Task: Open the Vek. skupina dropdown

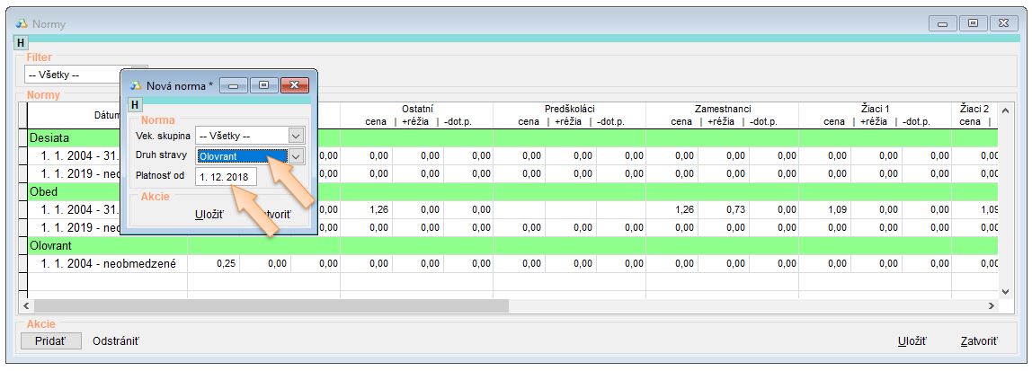Action: (x=296, y=135)
